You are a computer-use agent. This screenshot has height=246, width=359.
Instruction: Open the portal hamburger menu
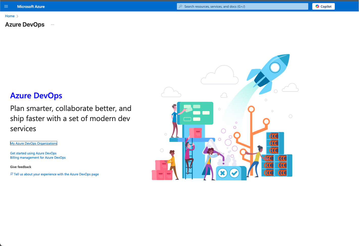[x=6, y=6]
